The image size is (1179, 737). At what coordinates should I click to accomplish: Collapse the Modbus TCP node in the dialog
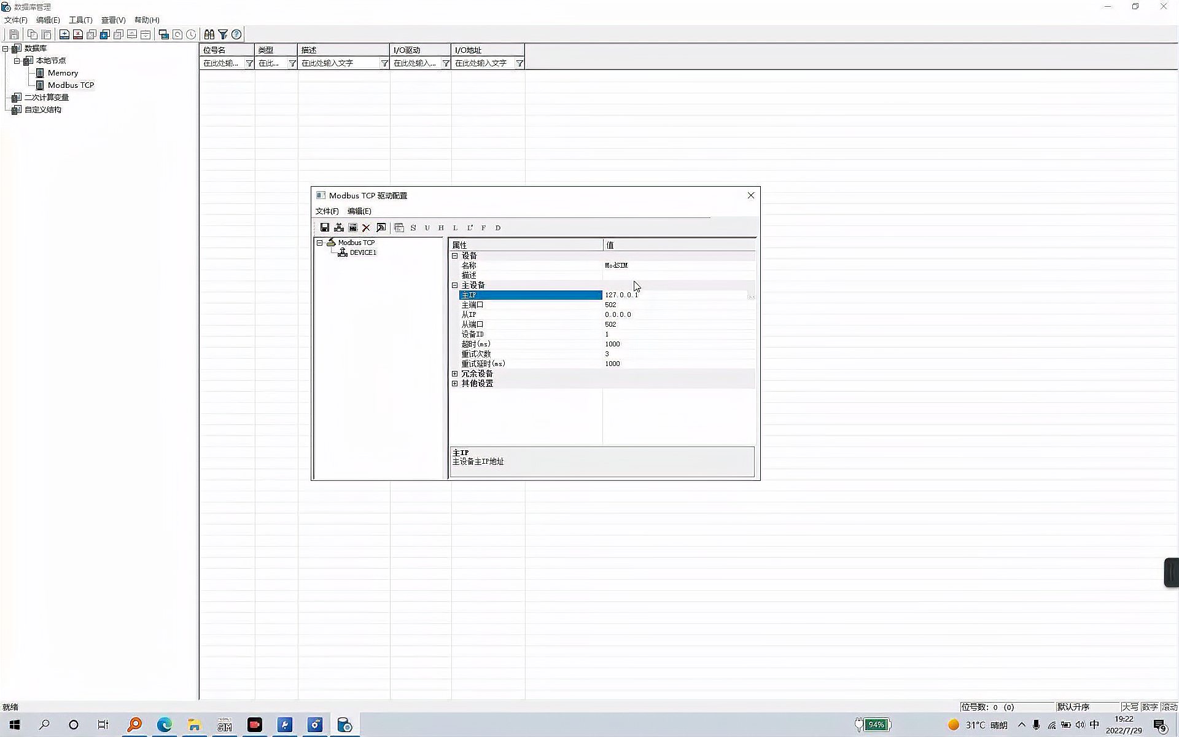(319, 242)
